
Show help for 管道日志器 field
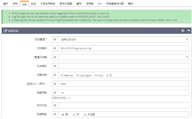tap(55, 57)
